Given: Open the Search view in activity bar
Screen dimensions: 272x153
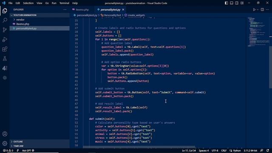Looking at the screenshot, I should click(x=5, y=20).
